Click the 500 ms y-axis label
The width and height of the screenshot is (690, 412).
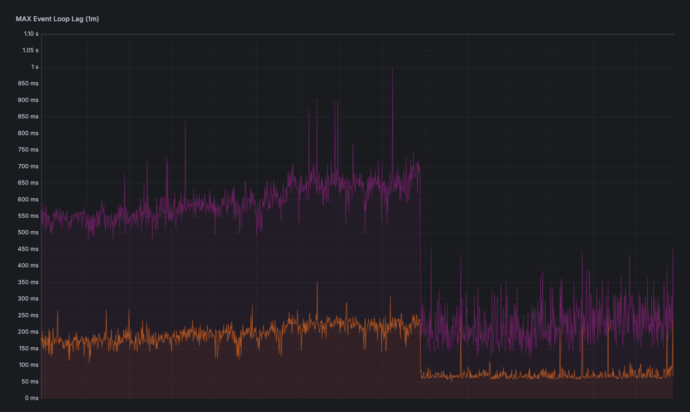pos(28,232)
